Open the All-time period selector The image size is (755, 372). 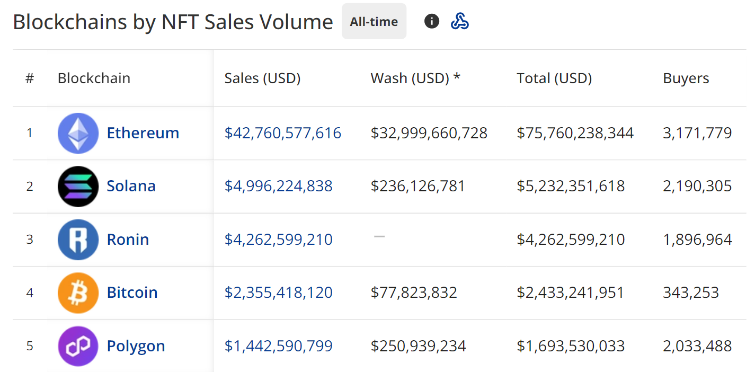point(374,22)
